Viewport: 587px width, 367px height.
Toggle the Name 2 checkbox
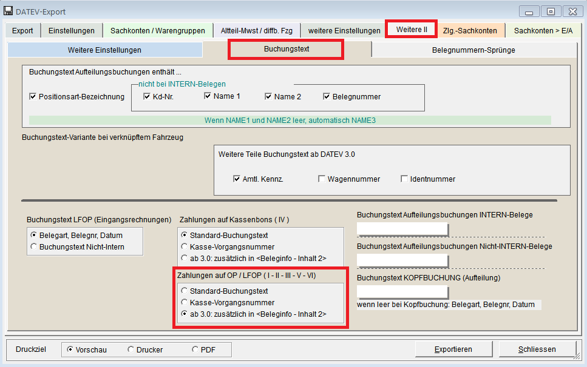click(x=268, y=97)
